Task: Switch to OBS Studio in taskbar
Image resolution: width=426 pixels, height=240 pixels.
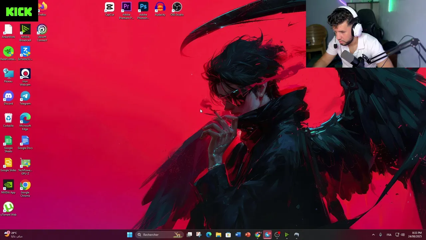Action: click(x=277, y=235)
